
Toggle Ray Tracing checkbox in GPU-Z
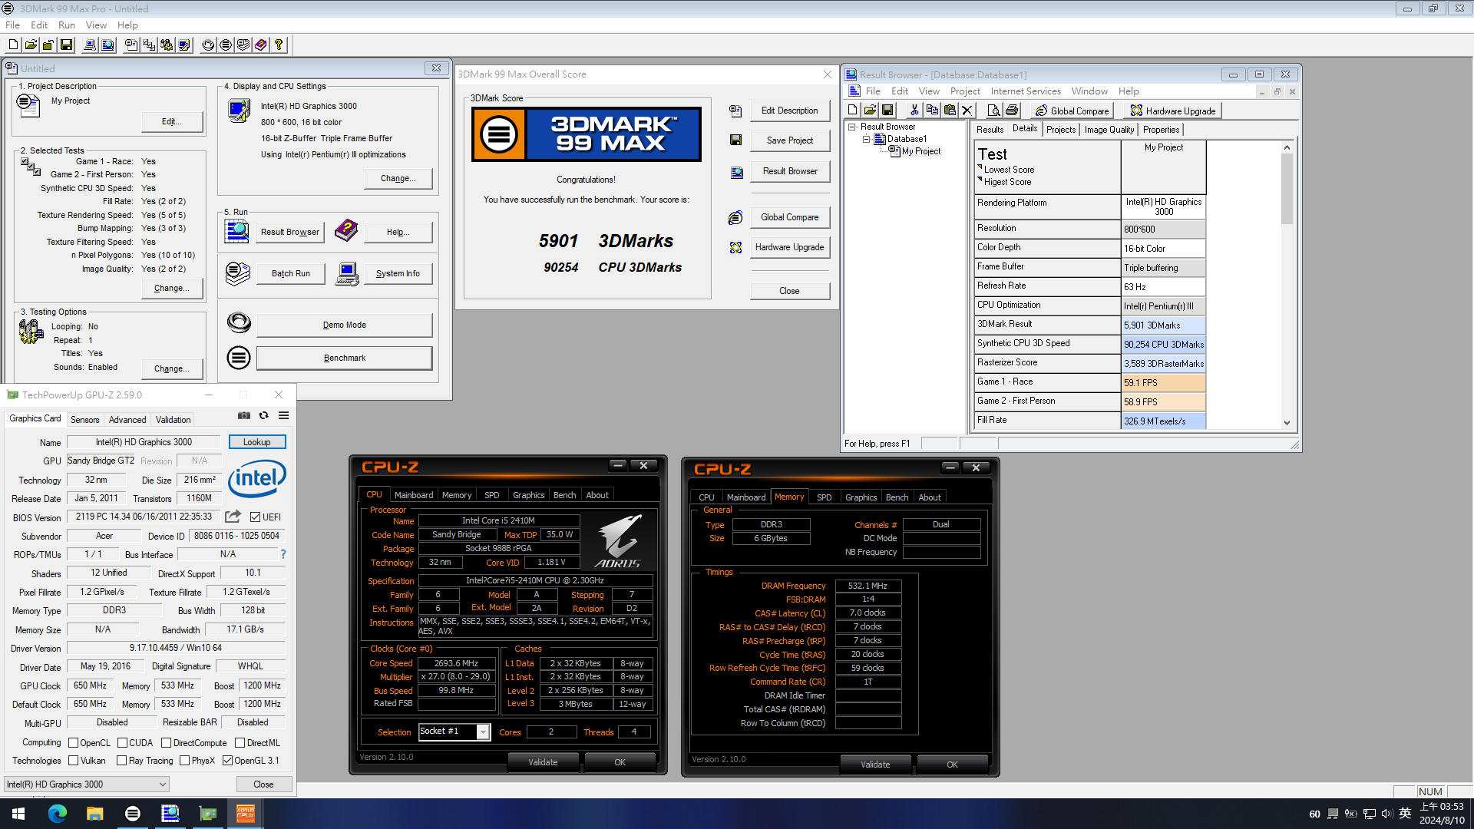click(121, 761)
